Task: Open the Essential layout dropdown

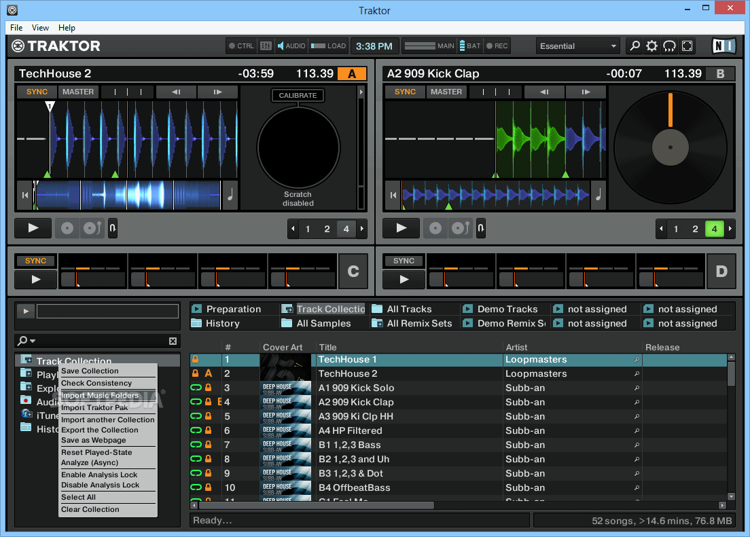Action: (578, 46)
